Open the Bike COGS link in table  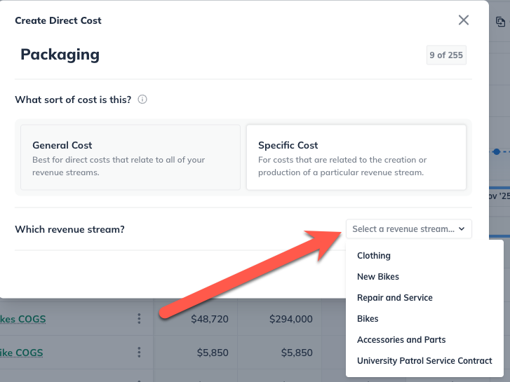(22, 353)
